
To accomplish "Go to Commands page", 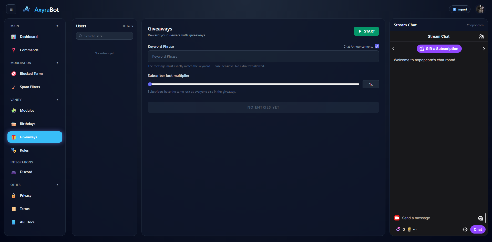I will click(x=35, y=50).
